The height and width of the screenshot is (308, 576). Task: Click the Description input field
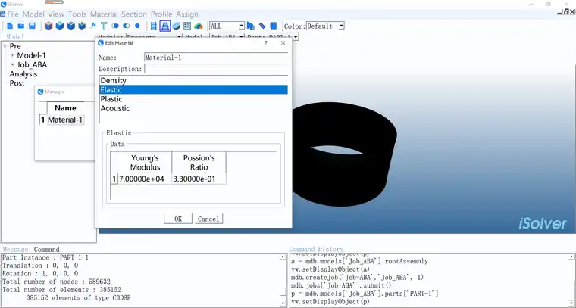(x=216, y=69)
